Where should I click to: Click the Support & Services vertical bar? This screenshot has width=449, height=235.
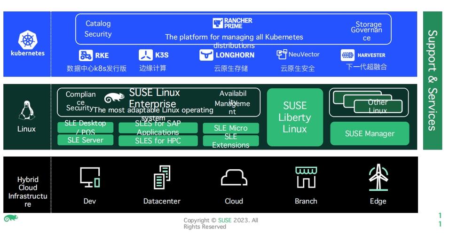[432, 80]
